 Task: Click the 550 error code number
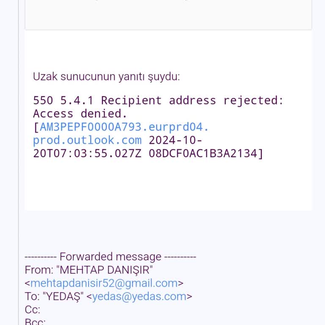point(43,100)
